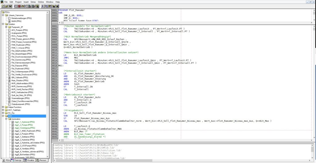Viewport: 316px width, 163px height.
Task: Open the File menu
Action: tap(6, 2)
